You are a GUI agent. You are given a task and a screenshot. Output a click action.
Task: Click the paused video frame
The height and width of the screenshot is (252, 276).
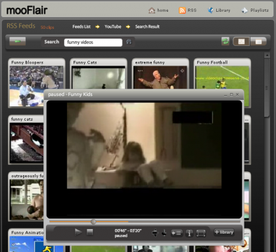tap(144, 146)
